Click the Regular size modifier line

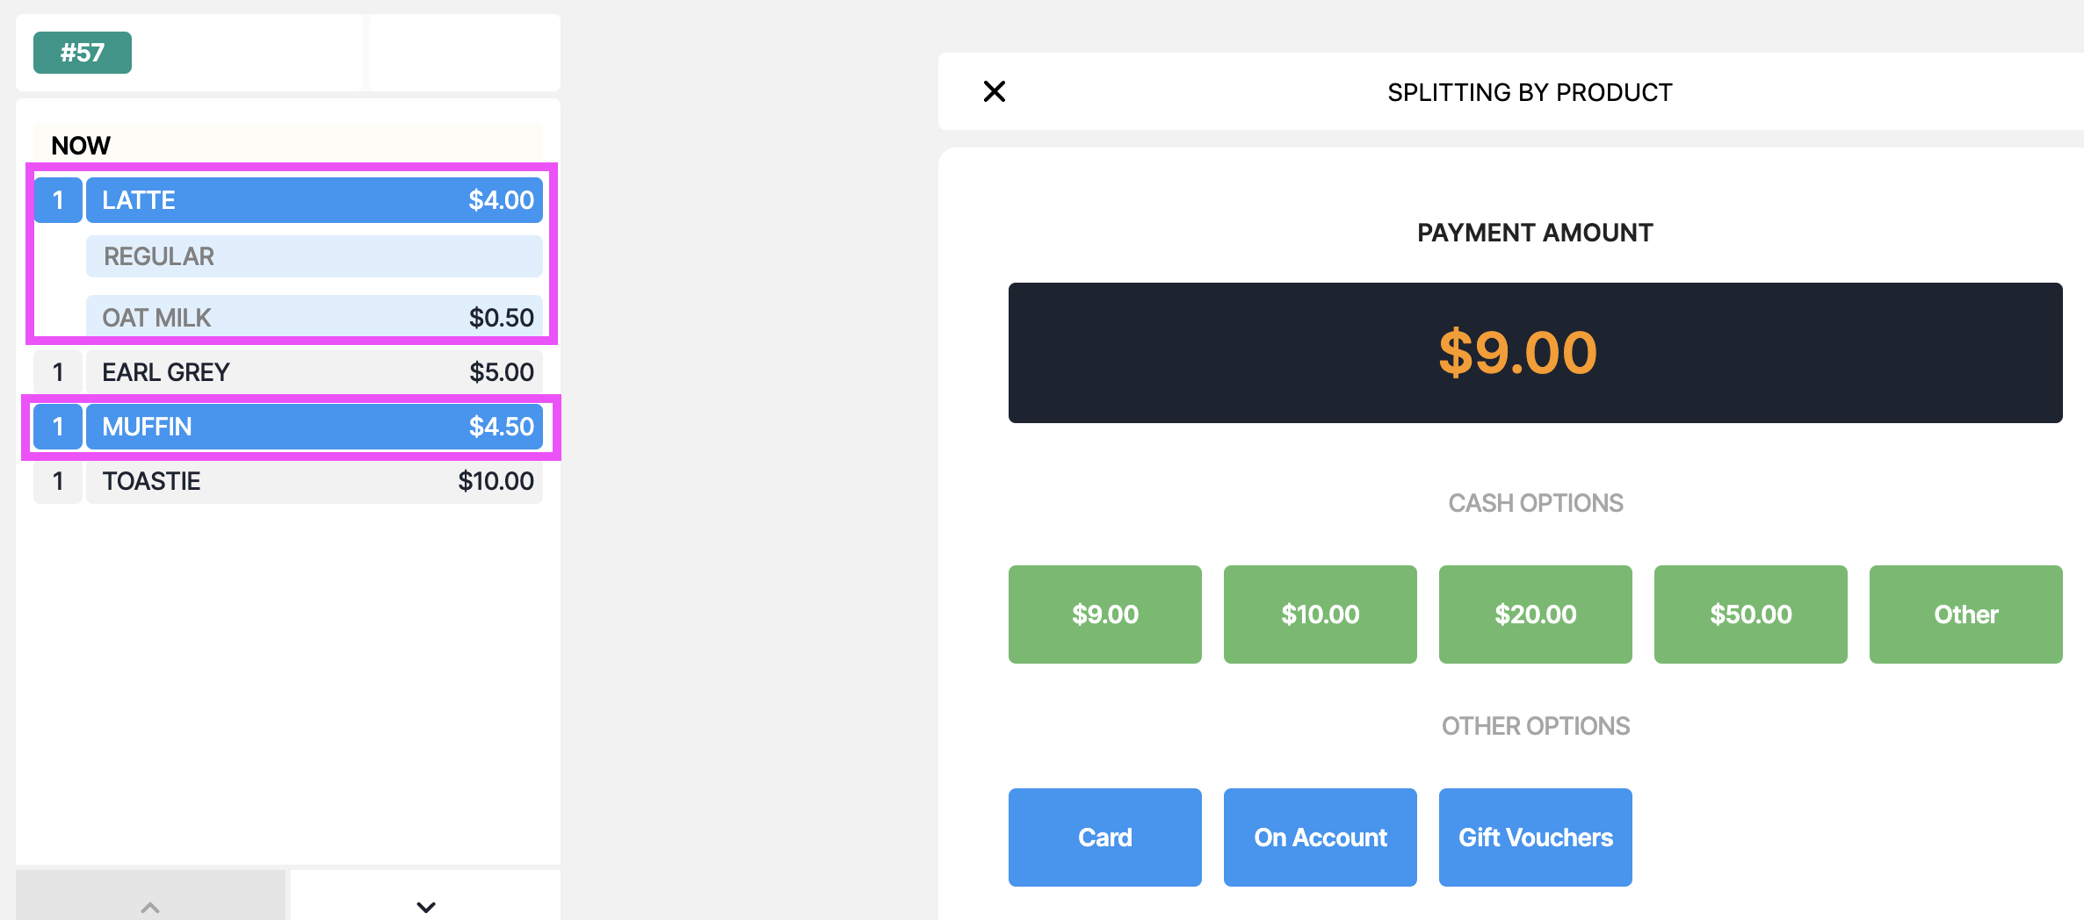[x=315, y=256]
